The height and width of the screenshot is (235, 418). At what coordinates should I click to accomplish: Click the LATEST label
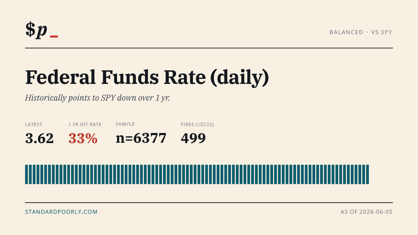coord(34,124)
